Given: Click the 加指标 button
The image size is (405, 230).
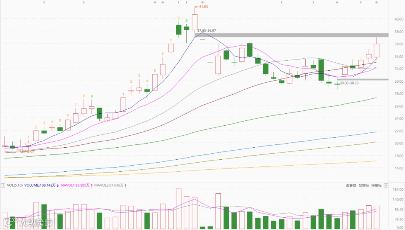Looking at the screenshot, I should click(364, 185).
